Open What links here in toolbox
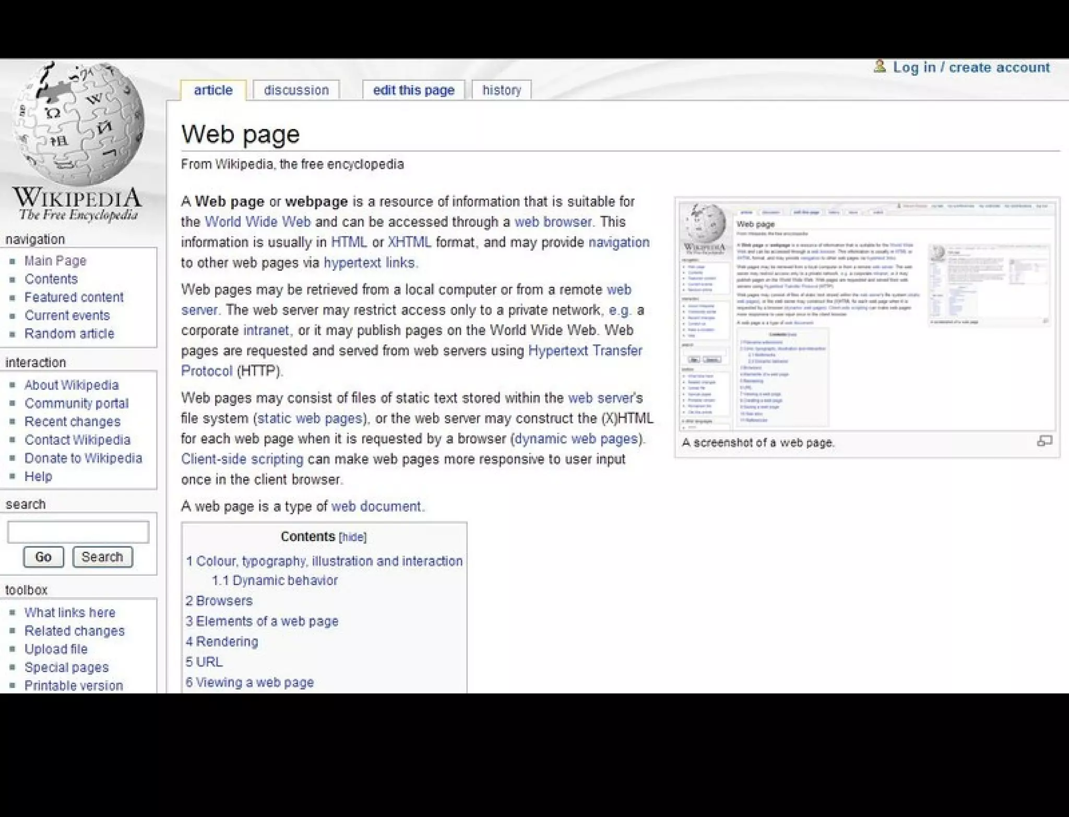This screenshot has height=817, width=1069. (69, 612)
